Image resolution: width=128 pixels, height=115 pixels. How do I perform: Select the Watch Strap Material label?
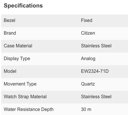click(x=25, y=97)
